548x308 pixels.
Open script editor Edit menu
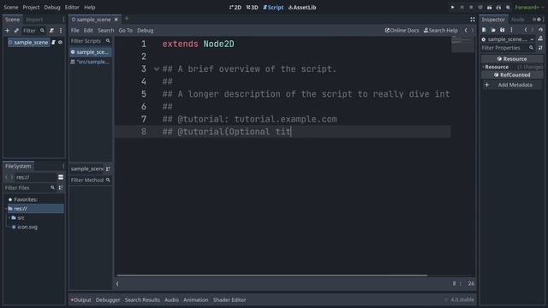click(x=88, y=31)
